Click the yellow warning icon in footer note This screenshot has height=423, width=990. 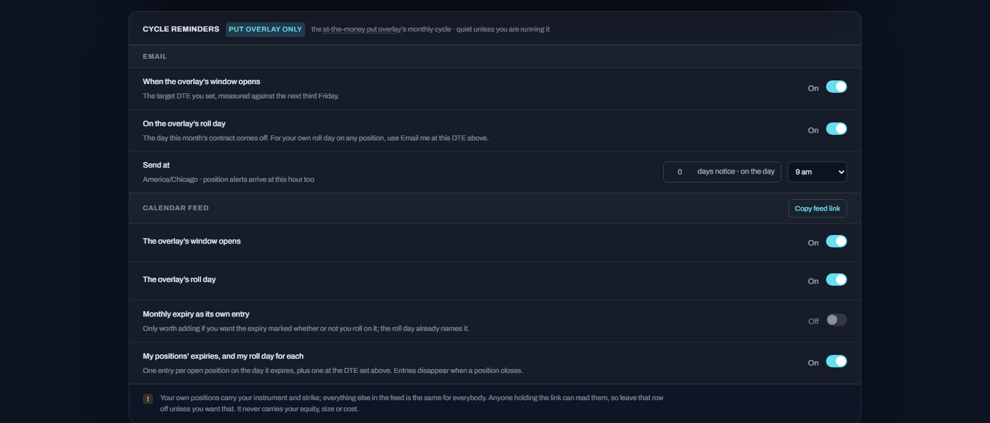tap(148, 399)
